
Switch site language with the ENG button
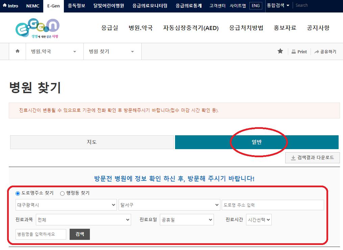[255, 5]
